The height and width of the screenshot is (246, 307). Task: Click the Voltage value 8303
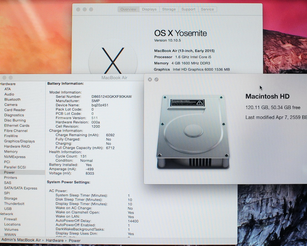tap(90, 173)
